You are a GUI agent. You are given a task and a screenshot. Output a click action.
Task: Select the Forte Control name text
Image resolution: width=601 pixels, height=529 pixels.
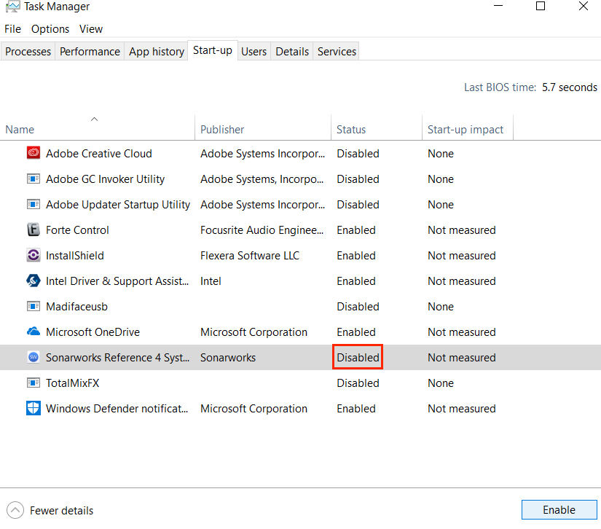[x=77, y=230]
